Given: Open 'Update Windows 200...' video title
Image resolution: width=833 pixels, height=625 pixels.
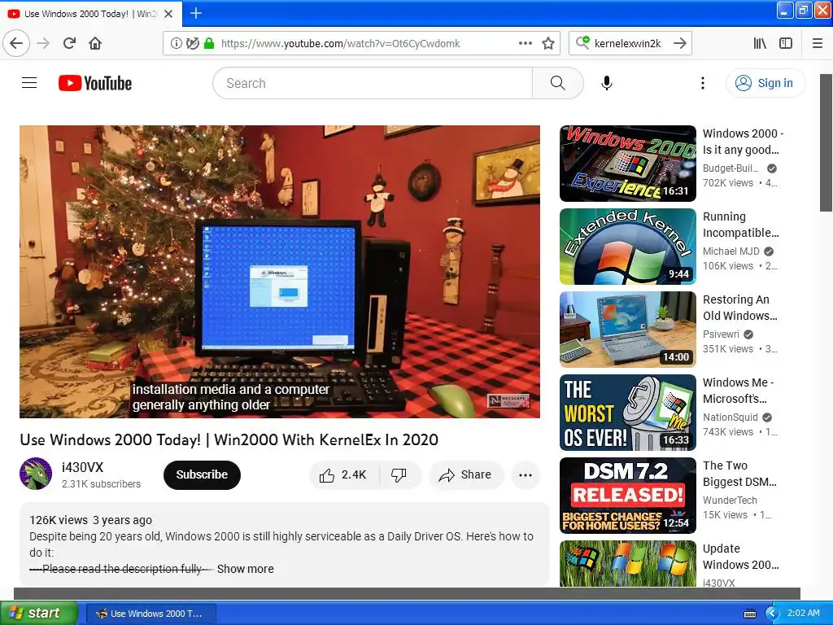Looking at the screenshot, I should point(740,557).
